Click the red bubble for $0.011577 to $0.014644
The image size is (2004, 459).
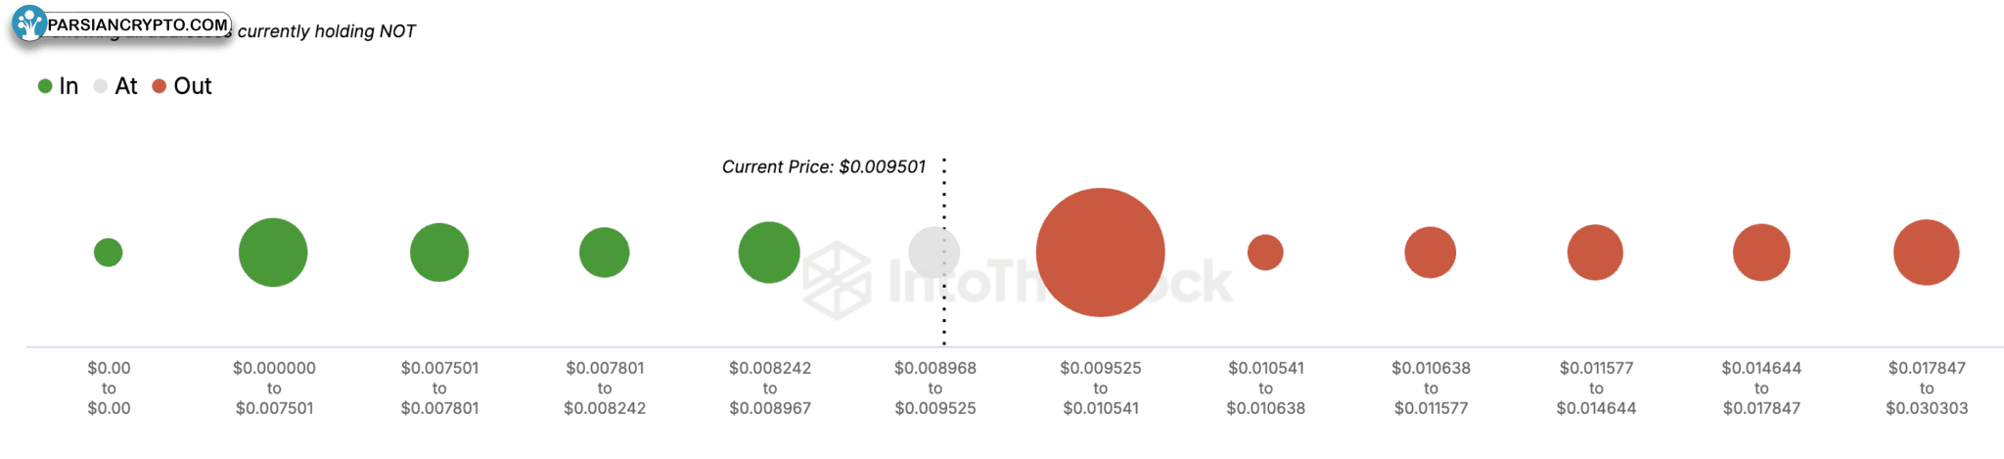point(1595,252)
